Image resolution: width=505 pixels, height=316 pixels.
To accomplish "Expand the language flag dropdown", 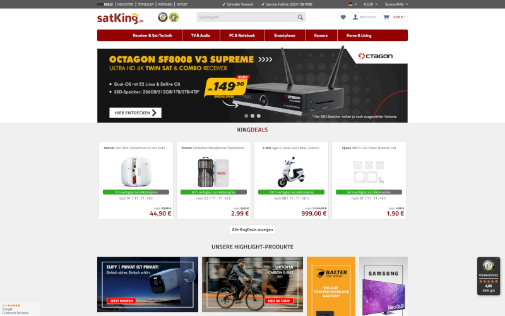I will pos(353,4).
